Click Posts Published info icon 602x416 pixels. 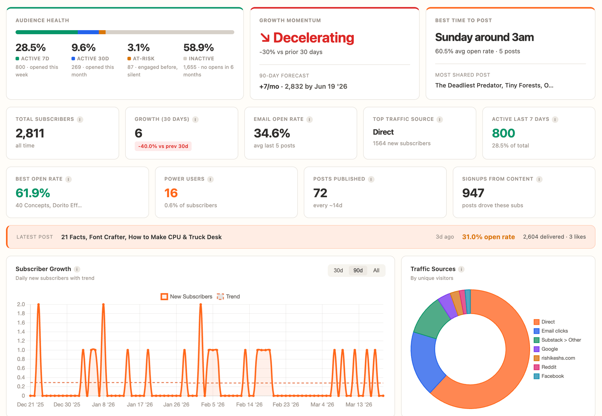371,179
